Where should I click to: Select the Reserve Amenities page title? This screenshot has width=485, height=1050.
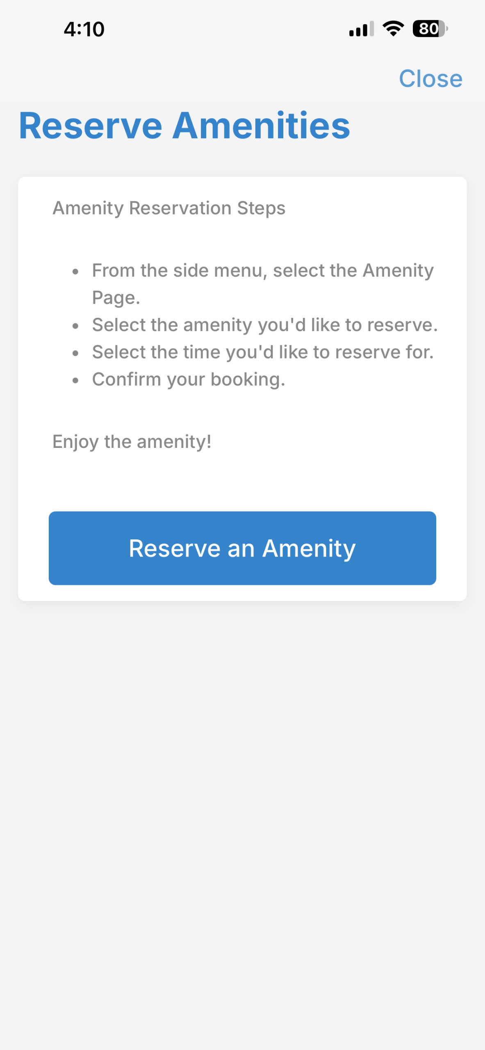coord(184,126)
